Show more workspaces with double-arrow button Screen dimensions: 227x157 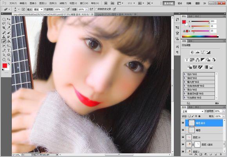coord(205,3)
